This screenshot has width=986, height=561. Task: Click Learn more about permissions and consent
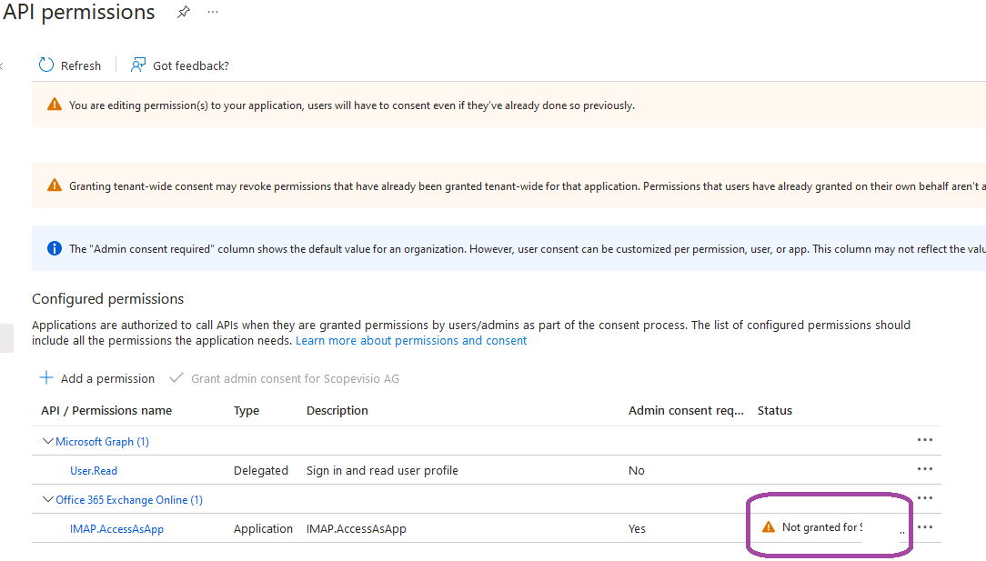click(411, 341)
